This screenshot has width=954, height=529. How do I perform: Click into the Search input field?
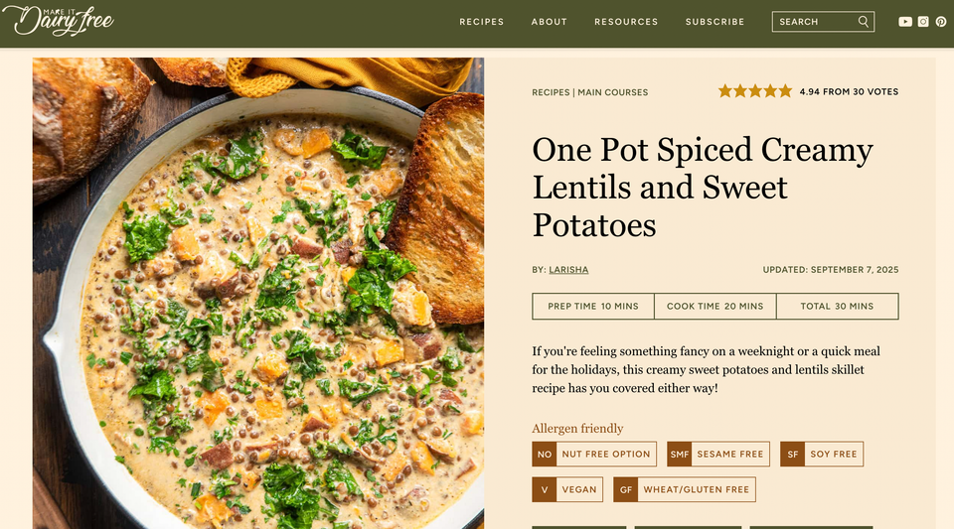(812, 22)
